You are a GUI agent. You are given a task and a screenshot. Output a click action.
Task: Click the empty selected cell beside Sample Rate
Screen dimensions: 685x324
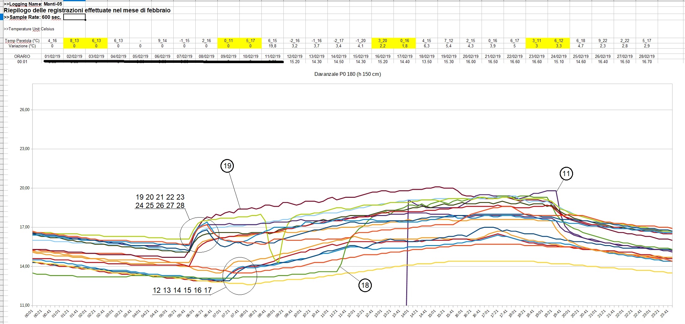point(74,17)
